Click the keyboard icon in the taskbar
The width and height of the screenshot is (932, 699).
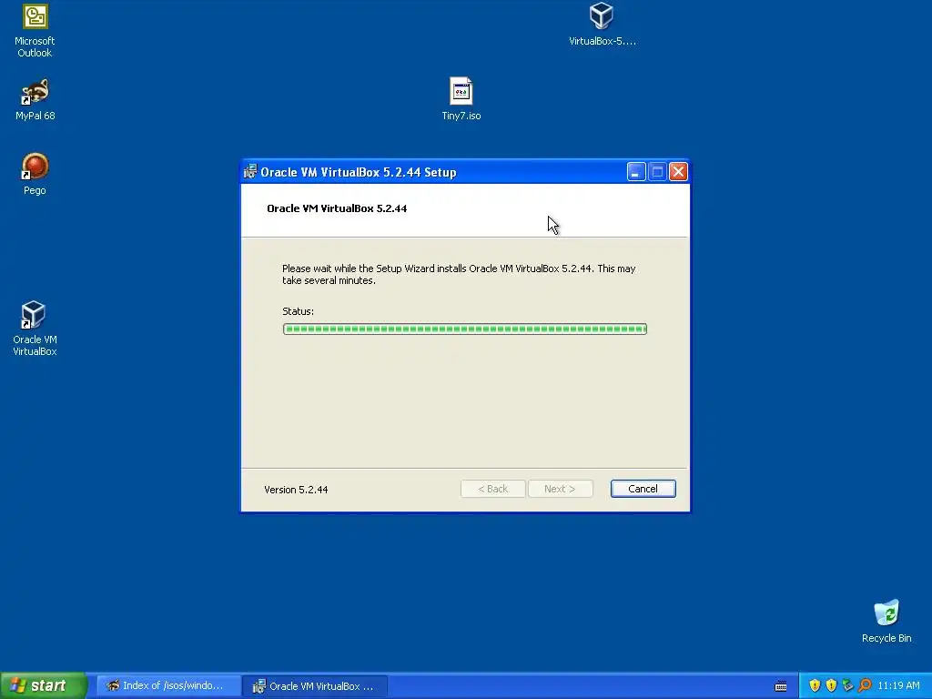[781, 686]
